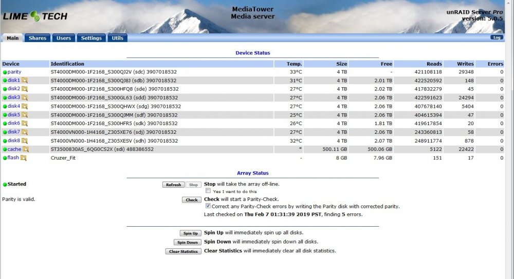Viewport: 514px width, 279px height.
Task: Click the cache size 500.11 GB
Action: [335, 149]
